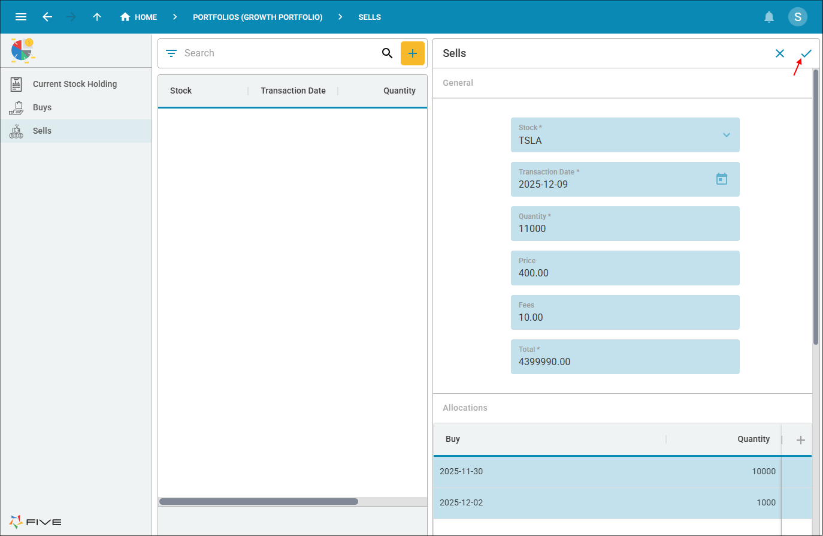Click Allocations Quantity column header
823x536 pixels.
[x=754, y=439]
